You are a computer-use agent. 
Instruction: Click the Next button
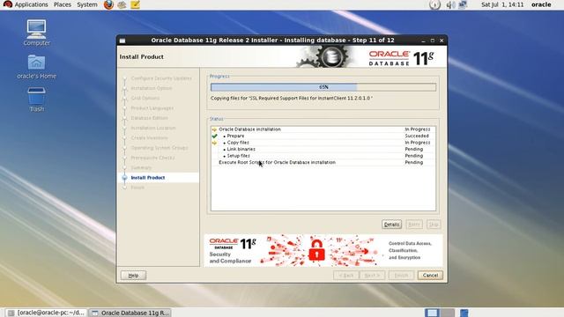[372, 276]
